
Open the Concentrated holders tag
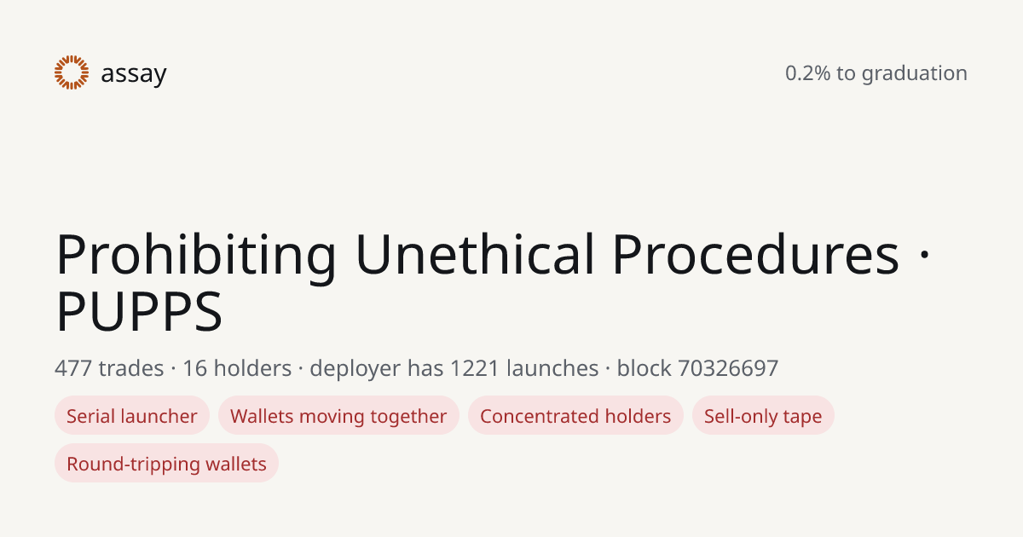pos(575,416)
